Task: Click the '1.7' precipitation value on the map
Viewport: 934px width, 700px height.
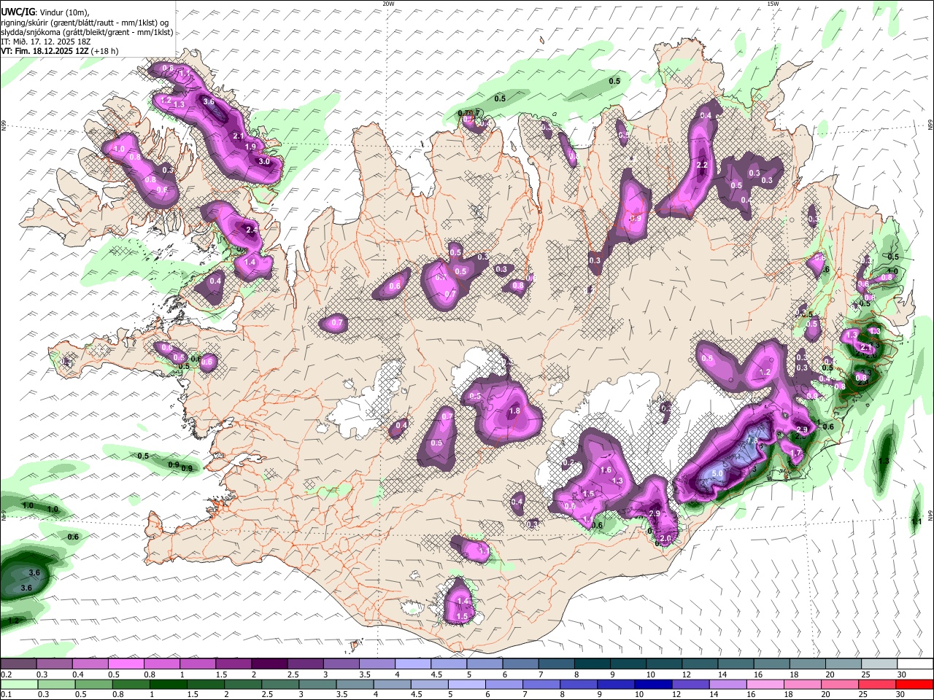Action: pos(797,454)
